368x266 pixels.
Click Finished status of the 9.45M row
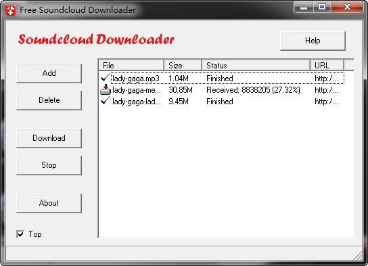click(220, 102)
